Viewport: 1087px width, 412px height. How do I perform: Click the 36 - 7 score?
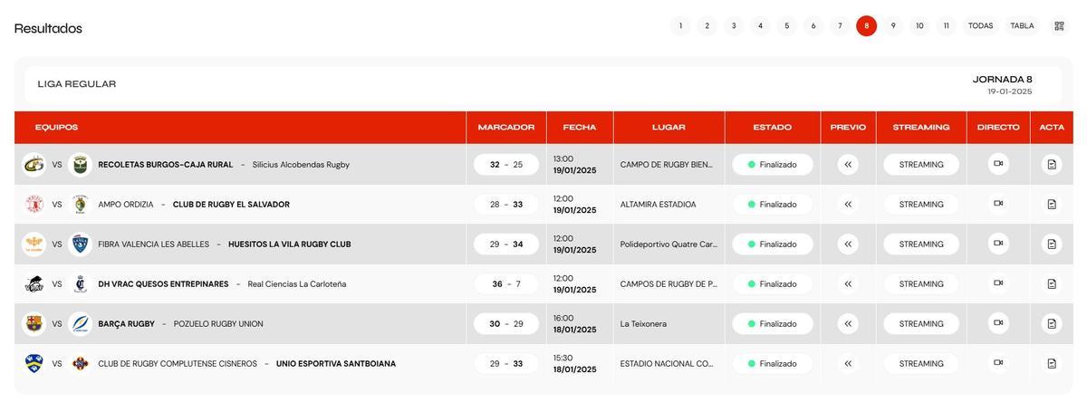[x=506, y=284]
